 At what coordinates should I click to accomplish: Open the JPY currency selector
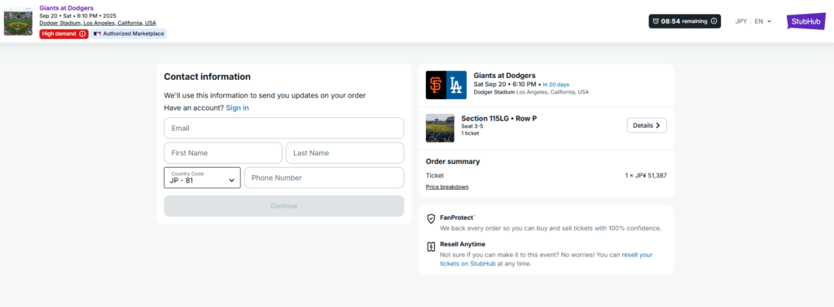741,21
